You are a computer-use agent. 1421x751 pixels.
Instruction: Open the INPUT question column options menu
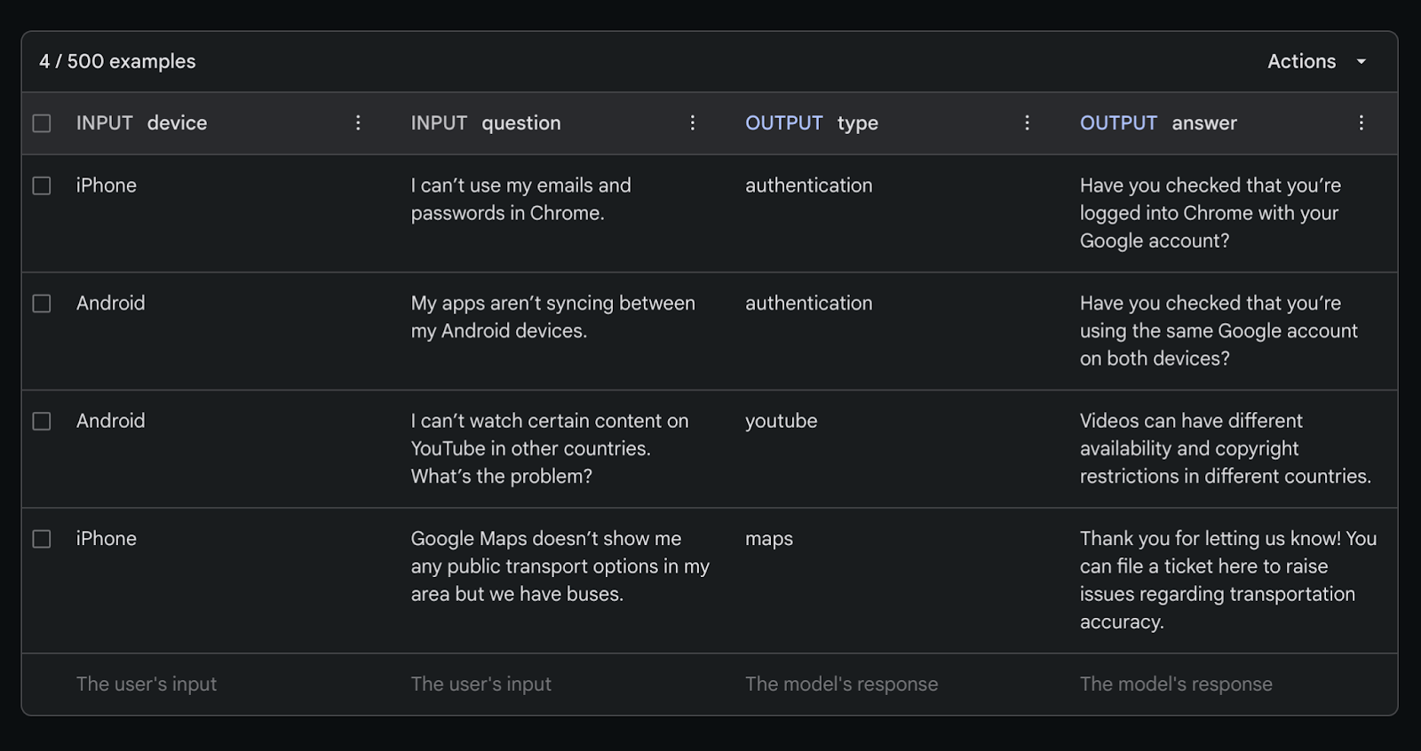pos(693,123)
